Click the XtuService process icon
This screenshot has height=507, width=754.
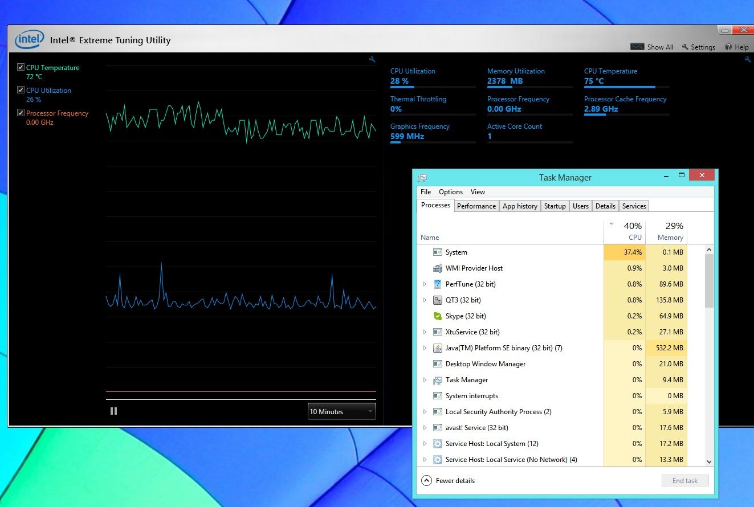438,332
